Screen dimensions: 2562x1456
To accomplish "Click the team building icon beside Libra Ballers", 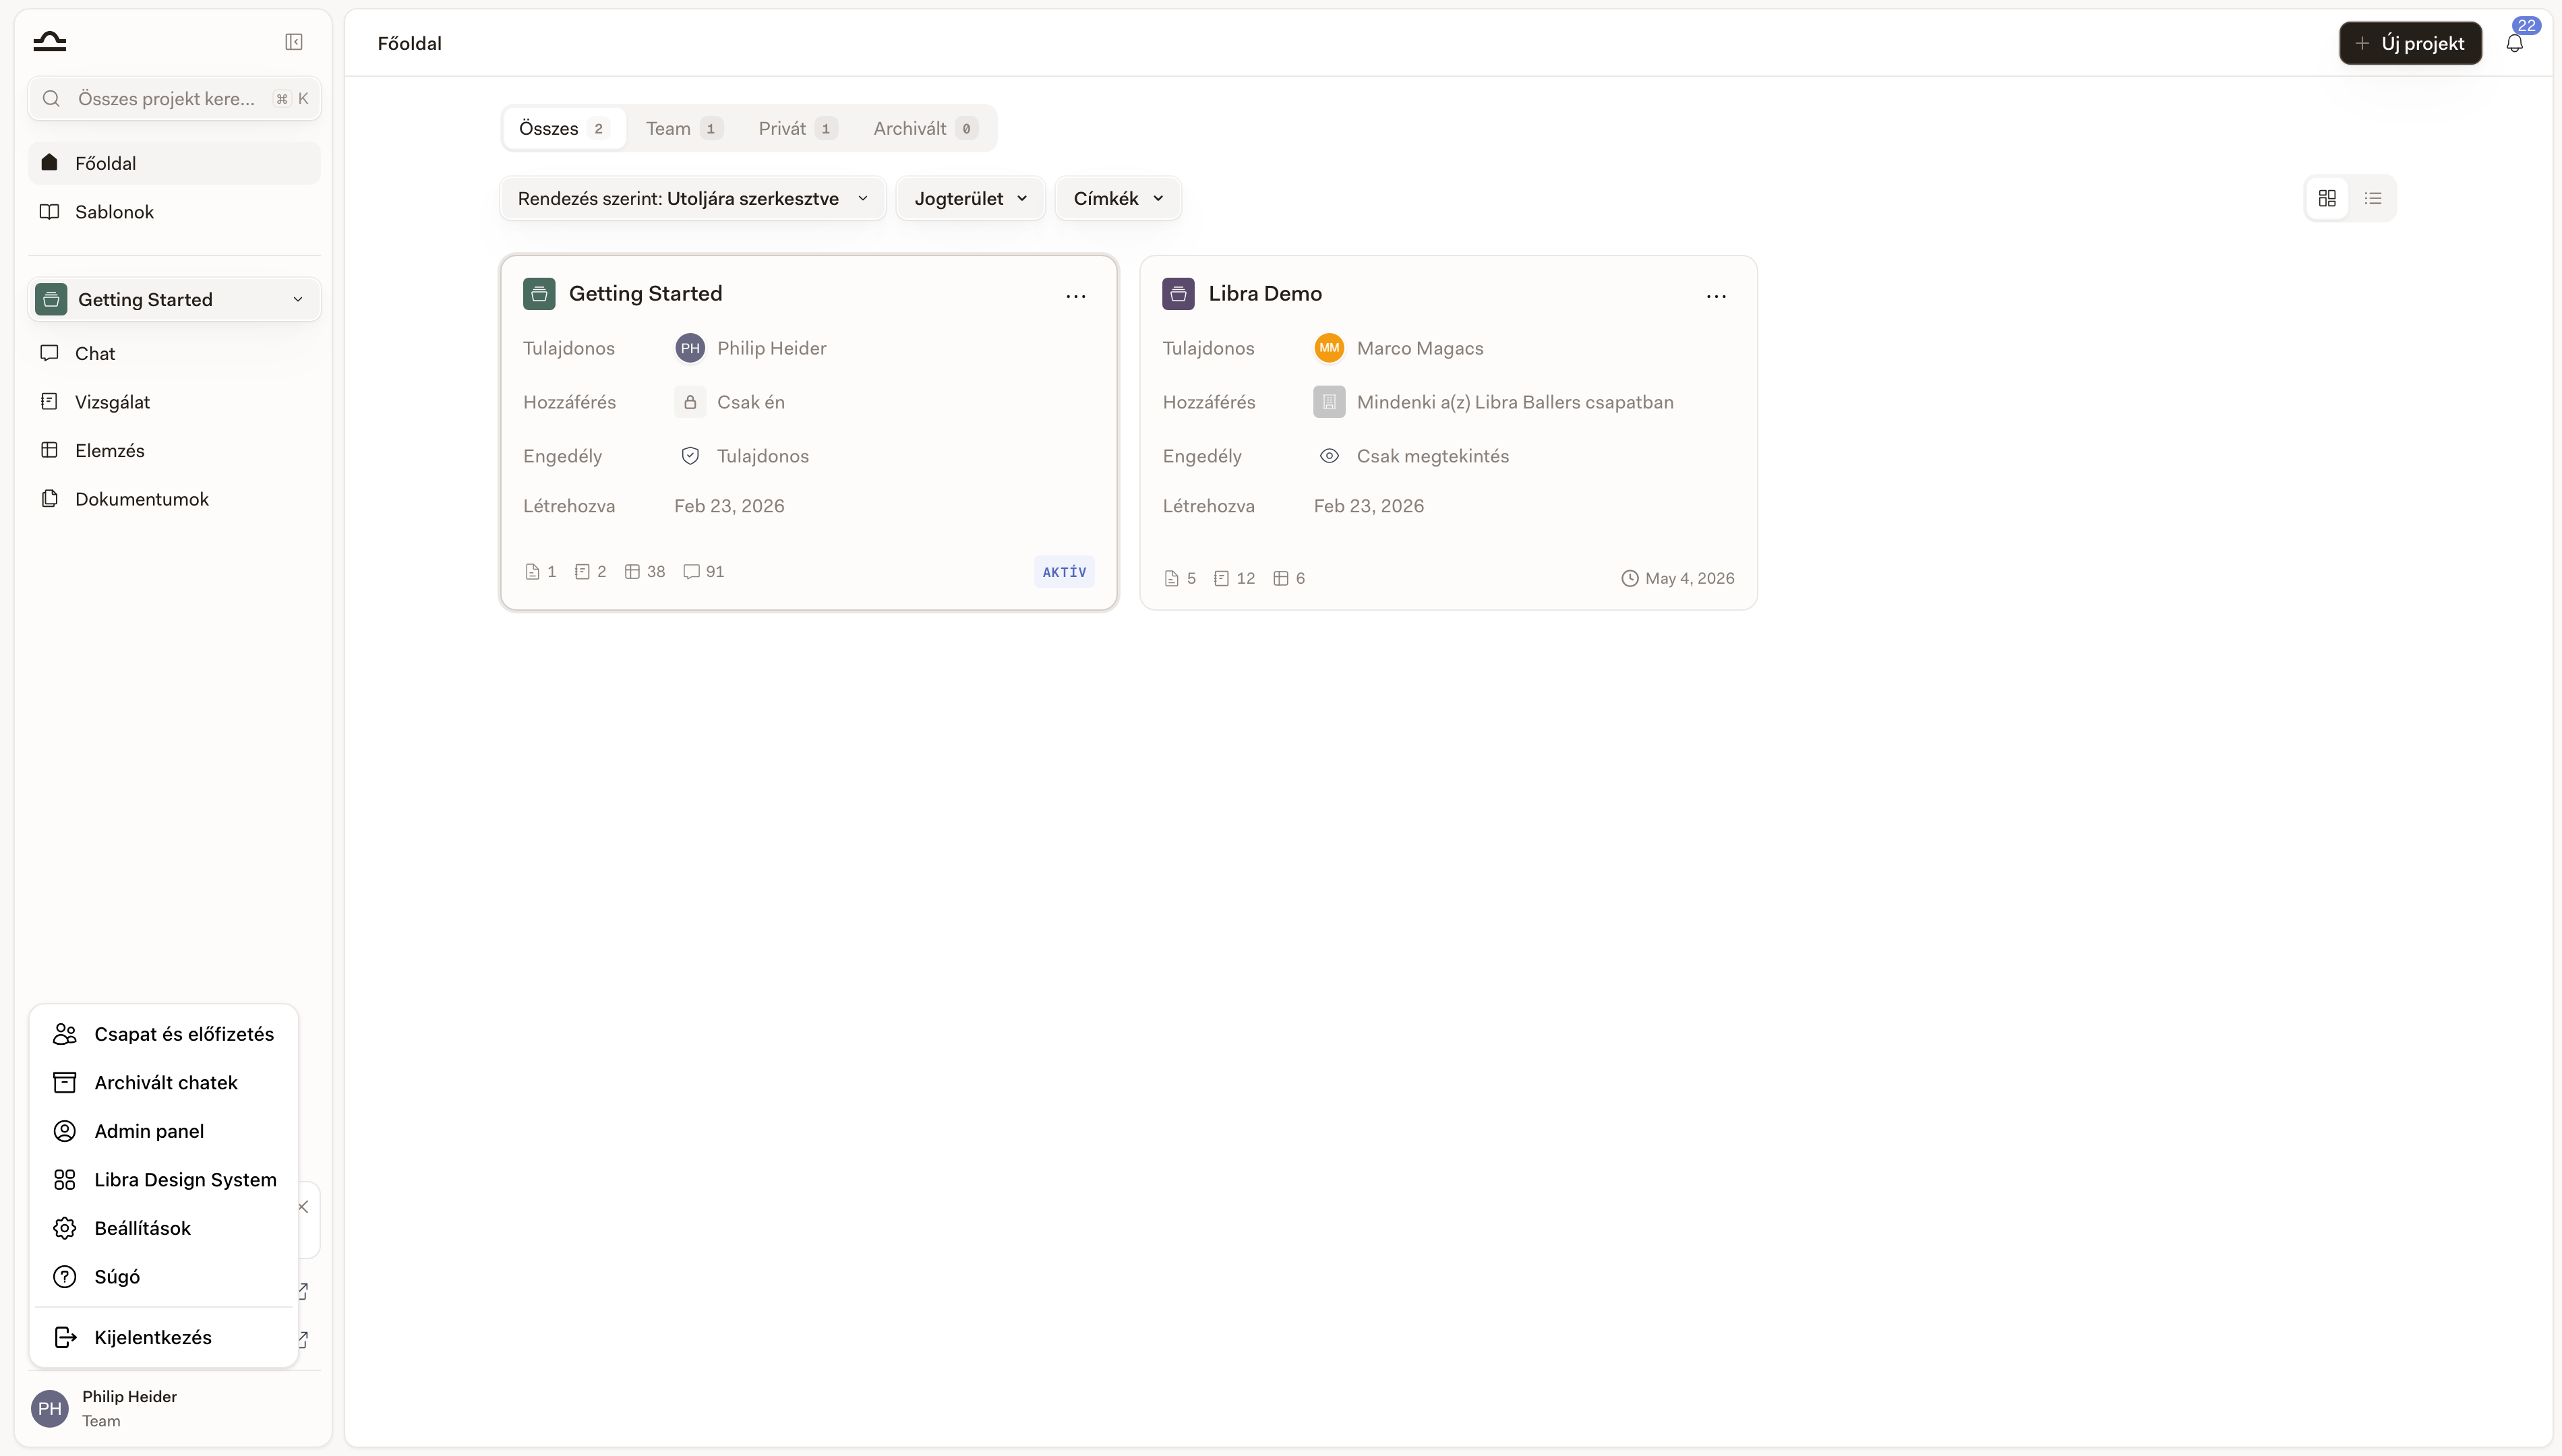I will tap(1329, 402).
